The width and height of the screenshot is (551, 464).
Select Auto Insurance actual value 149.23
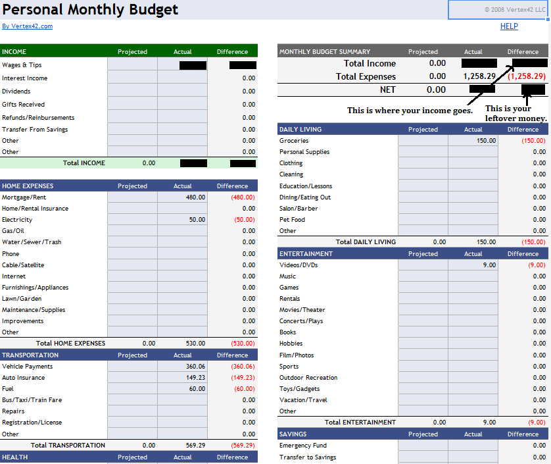click(x=182, y=378)
